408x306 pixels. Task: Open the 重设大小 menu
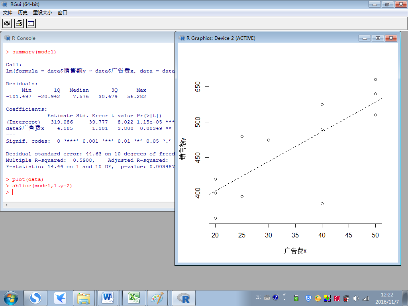[42, 12]
